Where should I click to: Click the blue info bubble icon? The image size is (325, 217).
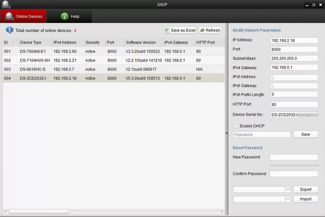point(10,30)
